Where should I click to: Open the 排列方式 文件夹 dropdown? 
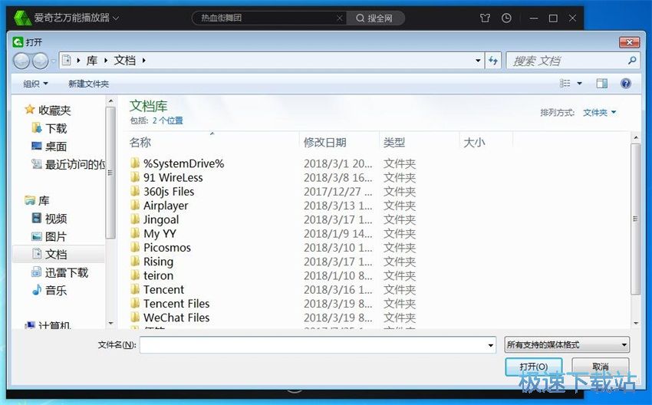tap(599, 112)
